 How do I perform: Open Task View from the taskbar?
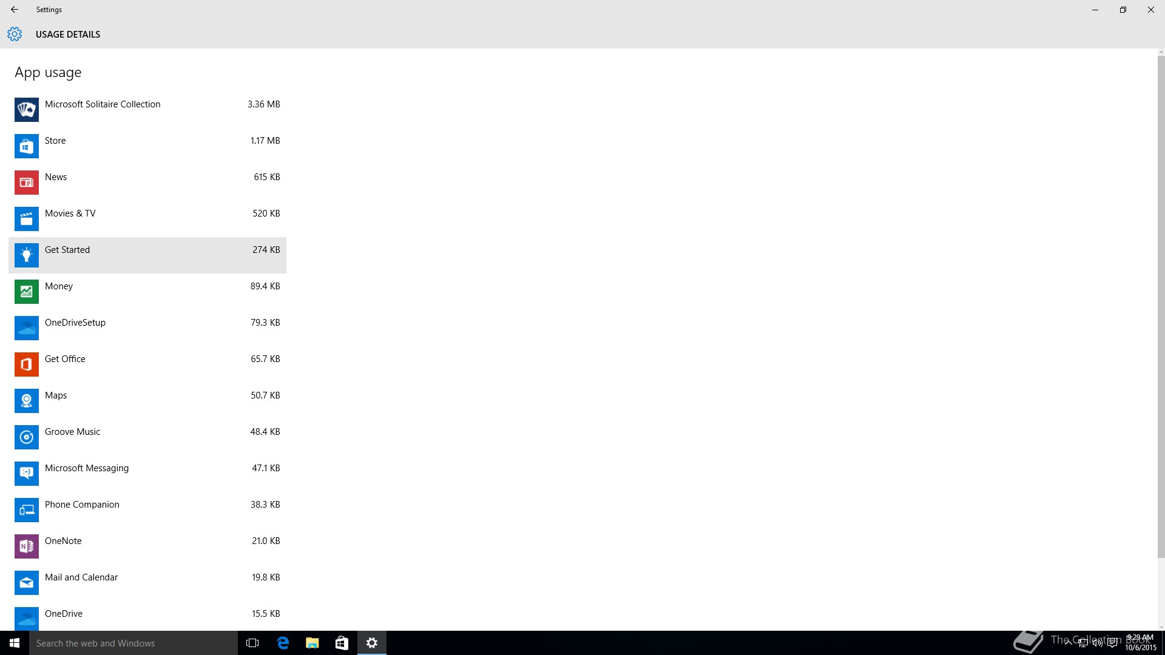point(252,643)
